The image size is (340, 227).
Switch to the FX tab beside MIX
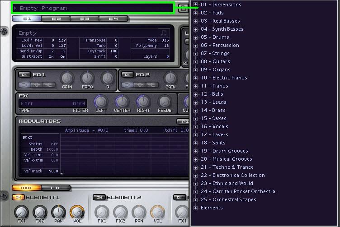click(55, 188)
